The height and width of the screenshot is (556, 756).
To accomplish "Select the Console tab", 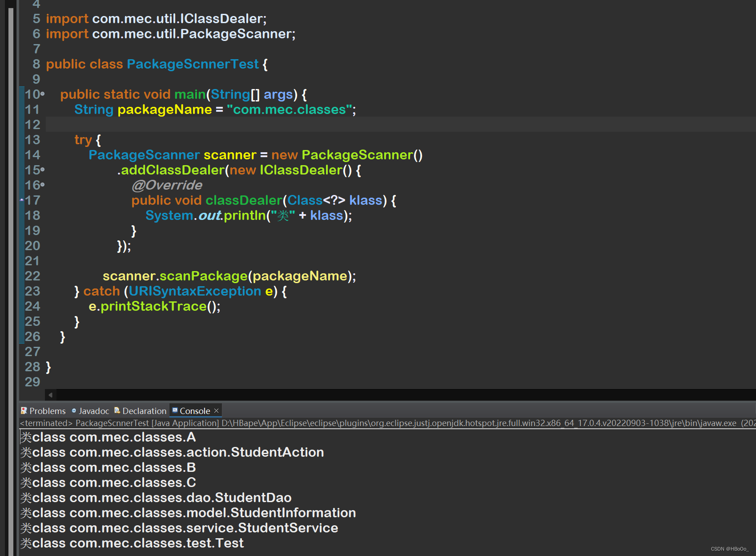I will [x=195, y=411].
